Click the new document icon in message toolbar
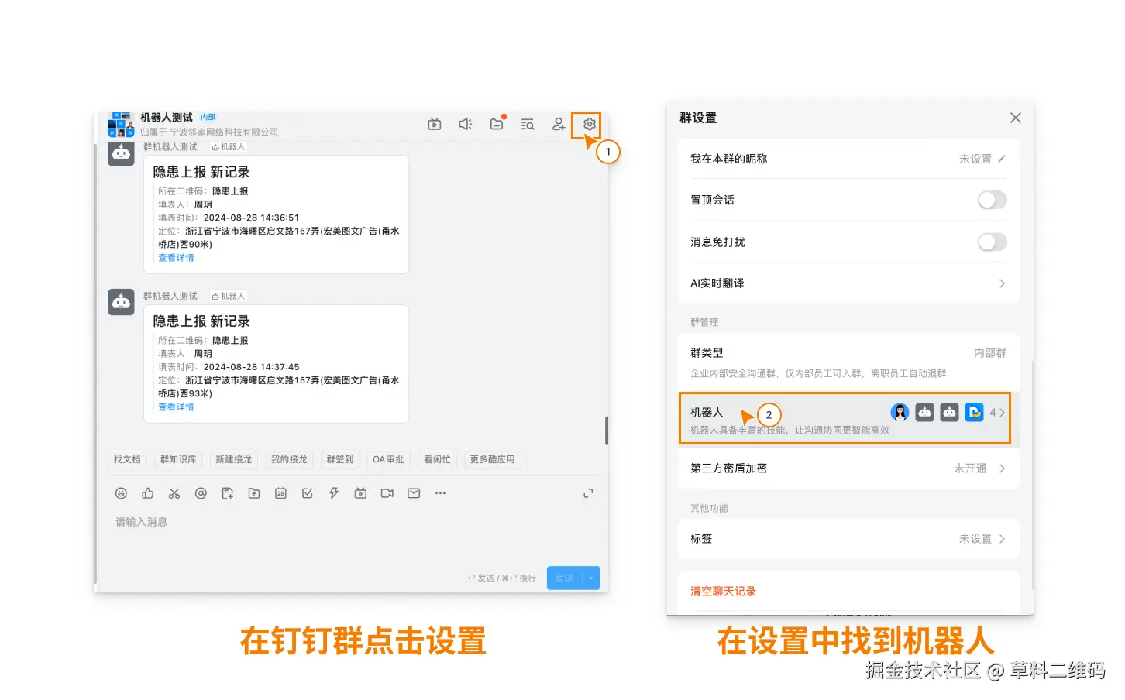Screen dimensions: 1125x700 (x=227, y=493)
